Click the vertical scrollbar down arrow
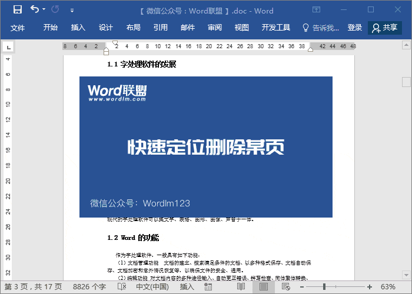412x294 pixels. [x=406, y=275]
